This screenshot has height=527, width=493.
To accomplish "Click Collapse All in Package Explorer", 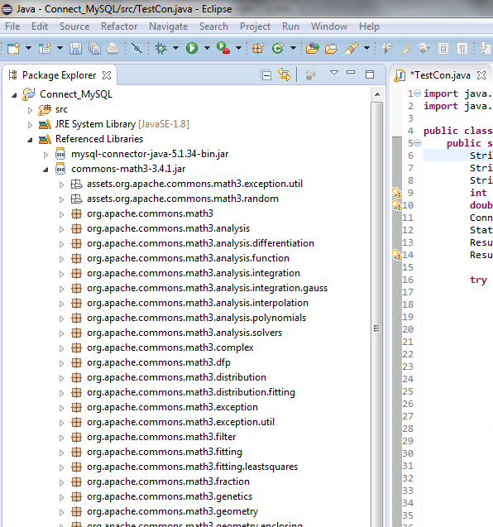I will pyautogui.click(x=266, y=75).
